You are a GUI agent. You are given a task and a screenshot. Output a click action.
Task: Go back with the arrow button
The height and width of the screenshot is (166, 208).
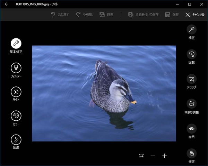7,4
